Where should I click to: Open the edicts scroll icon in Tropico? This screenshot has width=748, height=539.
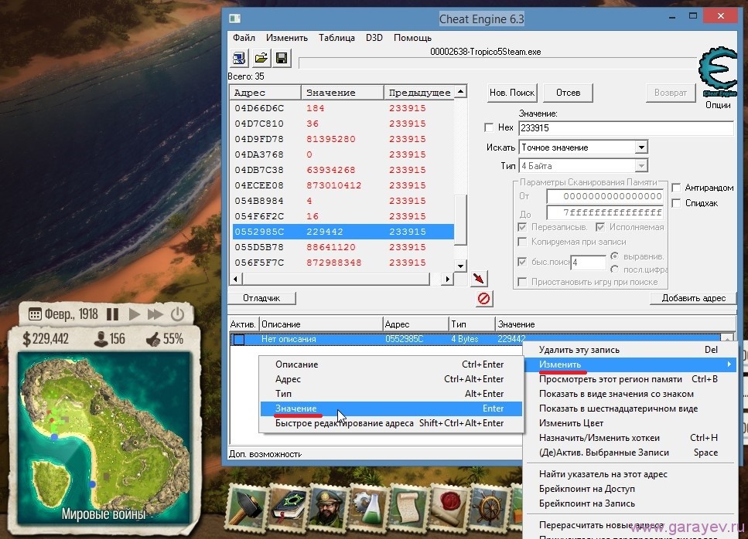409,507
